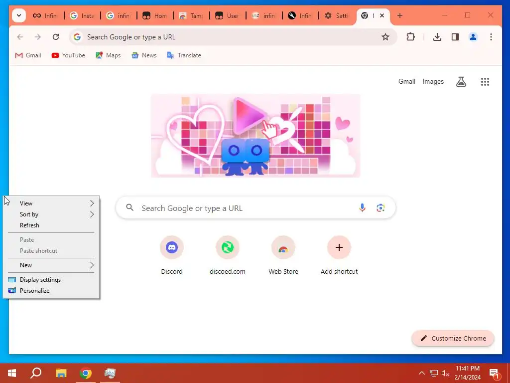Switch to the Tamp tab
Viewport: 510px width, 383px height.
[x=191, y=15]
